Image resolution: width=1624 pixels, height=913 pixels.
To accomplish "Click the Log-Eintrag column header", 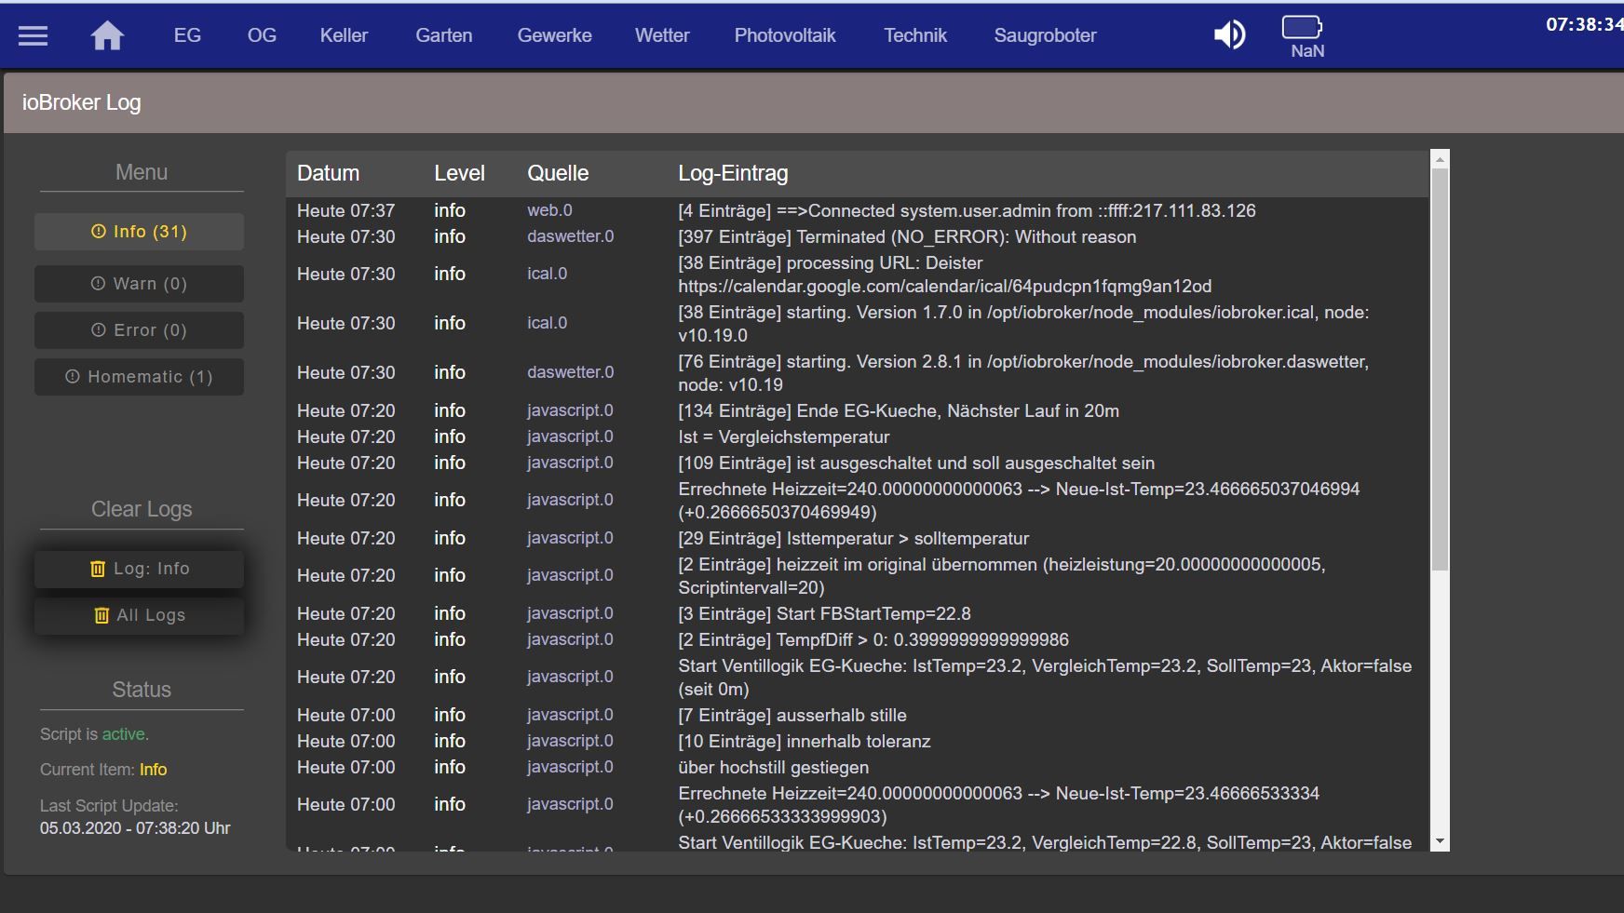I will 733,173.
